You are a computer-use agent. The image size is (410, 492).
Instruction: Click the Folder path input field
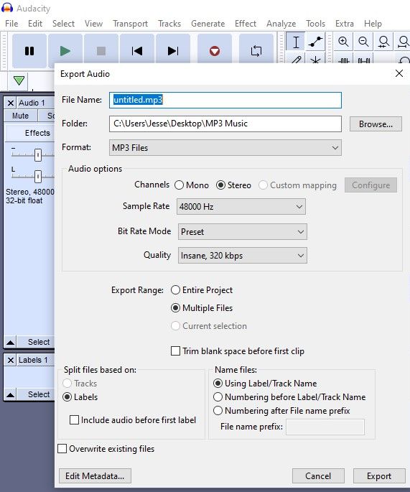[x=225, y=124]
